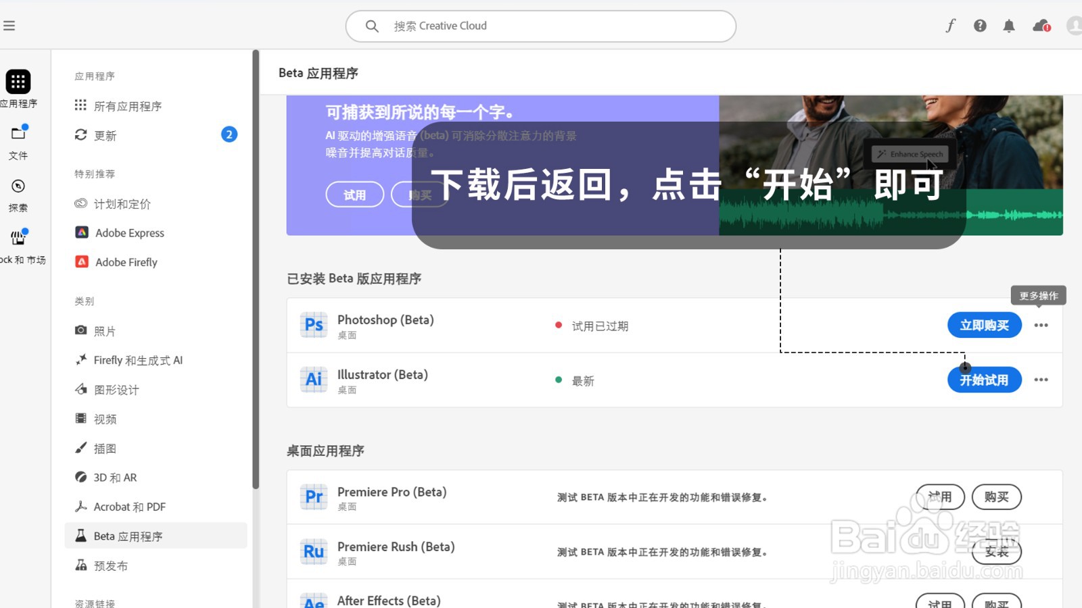Open 更新 updates in the sidebar
Image resolution: width=1082 pixels, height=608 pixels.
coord(105,135)
